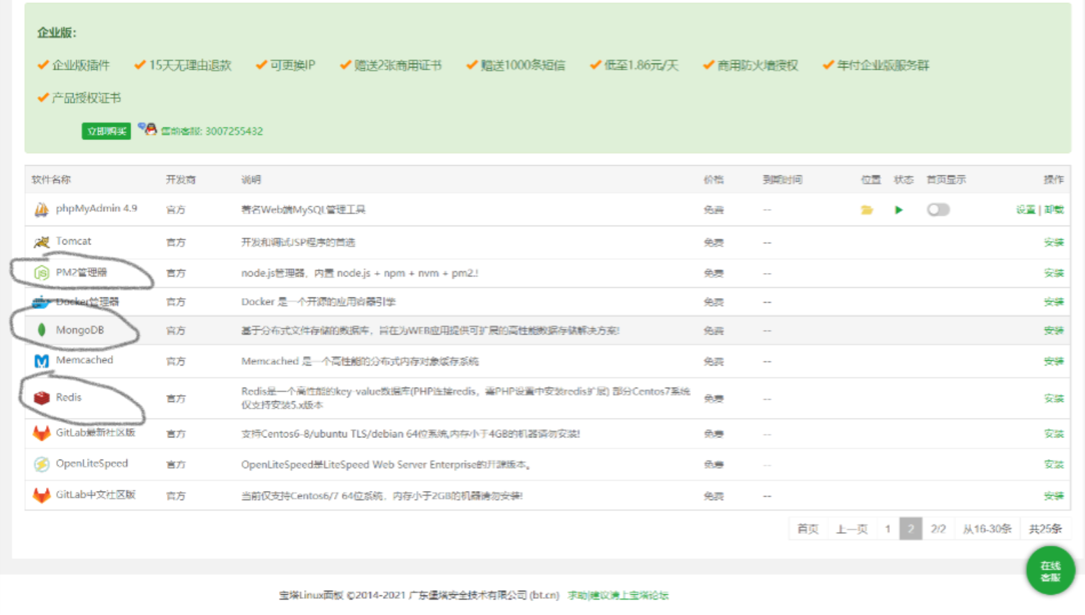Go to 首页 first page in pagination
The image size is (1085, 615).
coord(807,529)
